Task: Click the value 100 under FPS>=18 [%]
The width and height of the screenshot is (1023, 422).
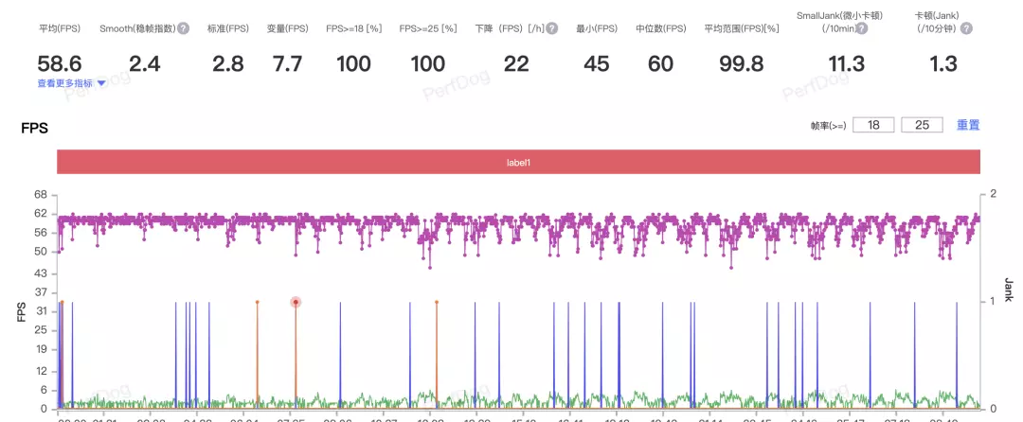Action: [353, 63]
